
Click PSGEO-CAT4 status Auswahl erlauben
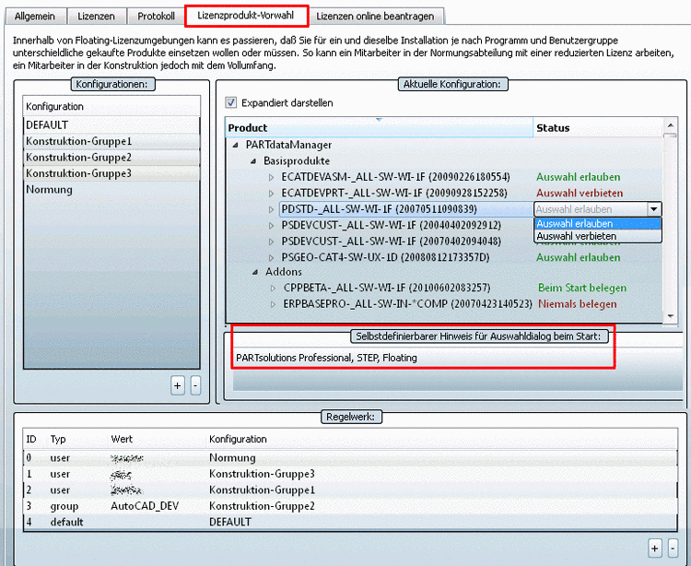[x=579, y=257]
